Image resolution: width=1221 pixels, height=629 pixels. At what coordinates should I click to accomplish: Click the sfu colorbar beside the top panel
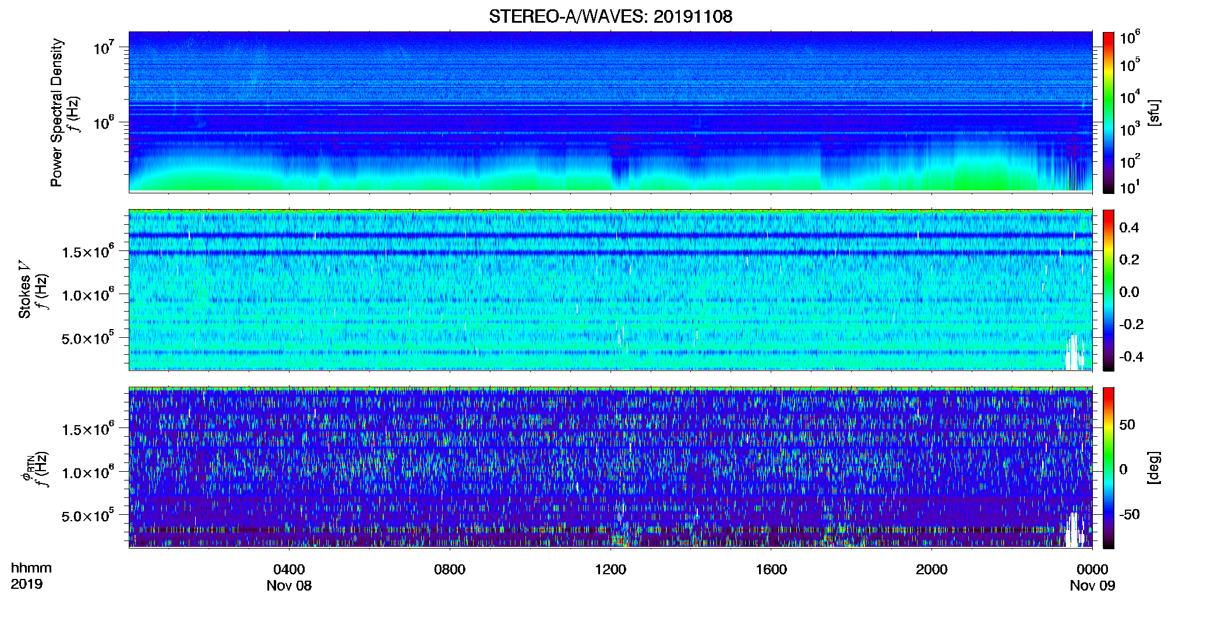point(1109,112)
